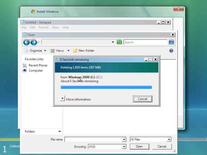This screenshot has width=207, height=155.
Task: Click the Forward arrow in Open dialog
Action: (34, 42)
